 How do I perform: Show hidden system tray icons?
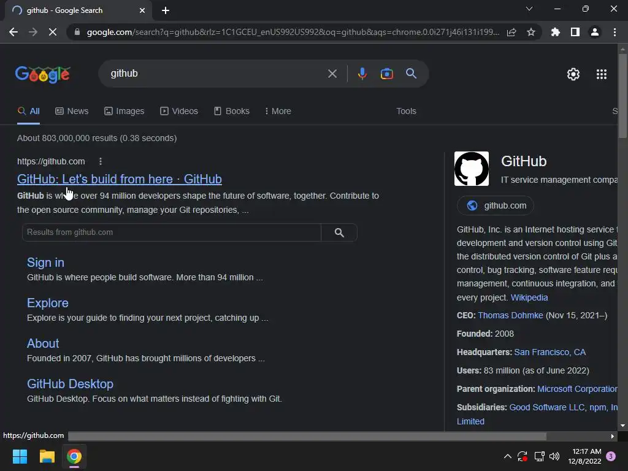(507, 456)
